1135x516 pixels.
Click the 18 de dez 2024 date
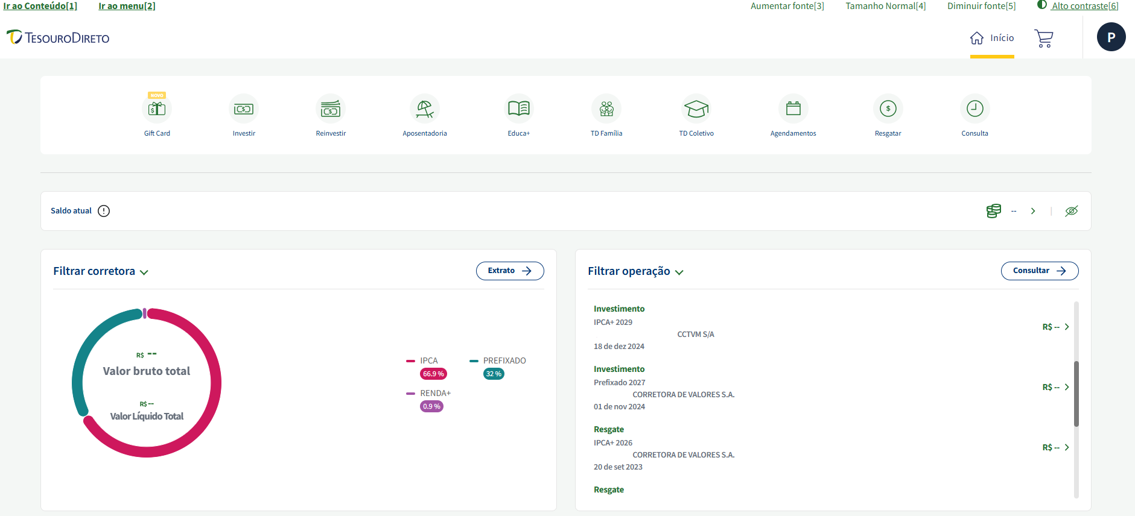pyautogui.click(x=619, y=347)
